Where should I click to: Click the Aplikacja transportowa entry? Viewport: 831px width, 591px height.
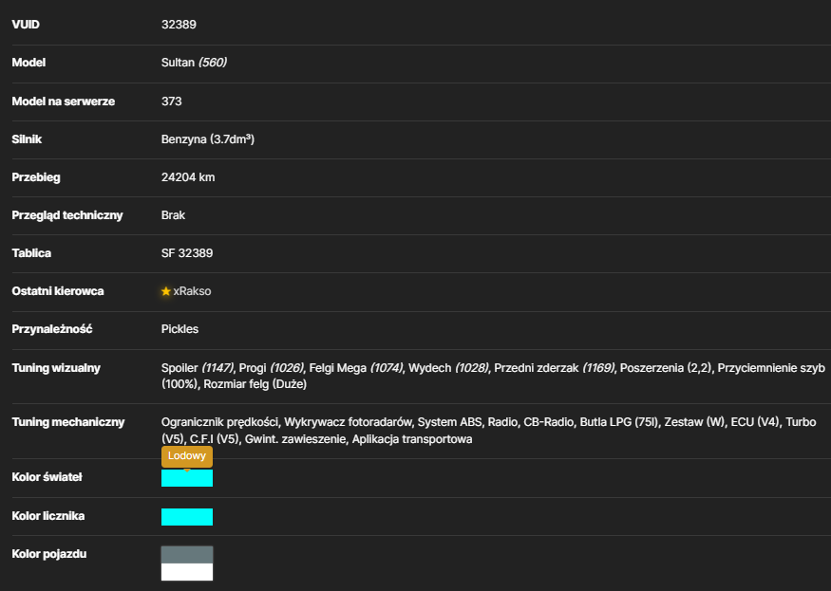(x=412, y=439)
